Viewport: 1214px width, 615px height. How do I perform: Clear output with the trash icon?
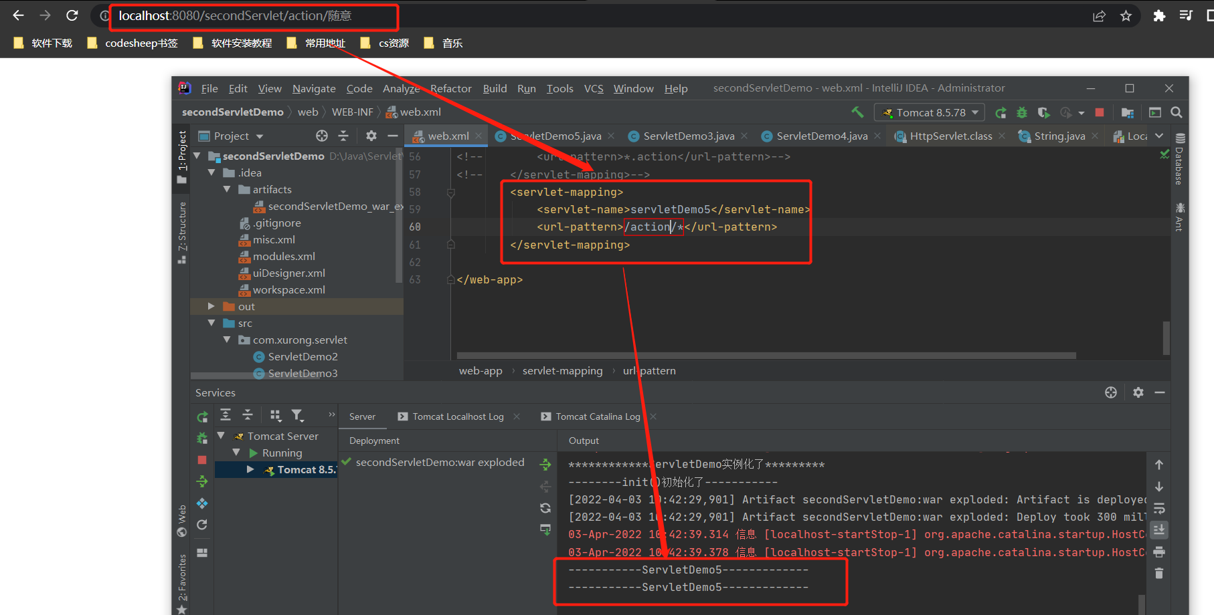pyautogui.click(x=1159, y=573)
